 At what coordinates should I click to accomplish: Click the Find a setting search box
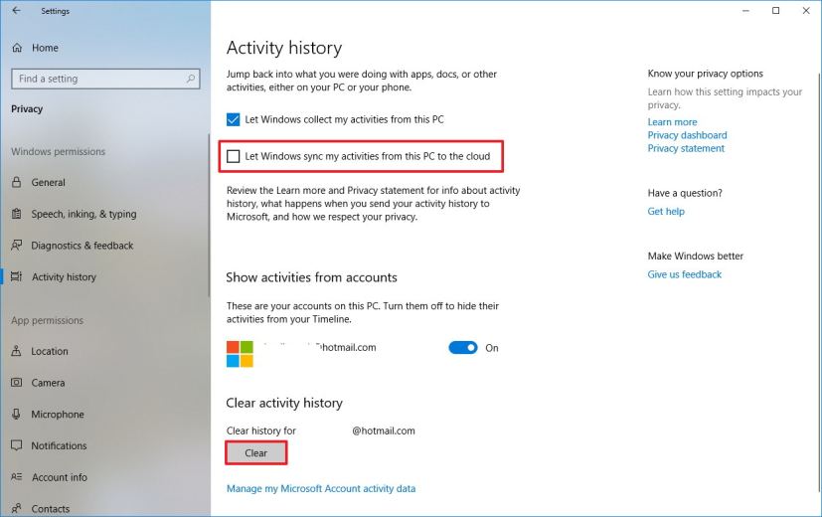tap(105, 79)
